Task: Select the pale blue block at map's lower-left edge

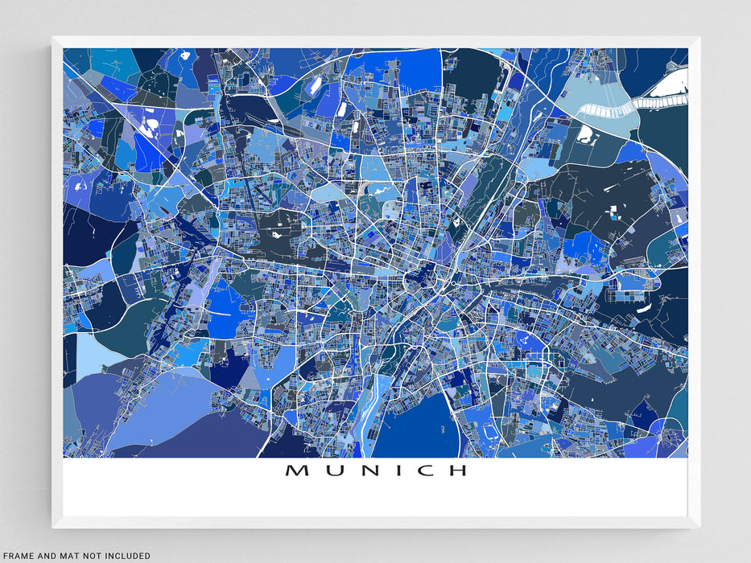Action: point(90,354)
